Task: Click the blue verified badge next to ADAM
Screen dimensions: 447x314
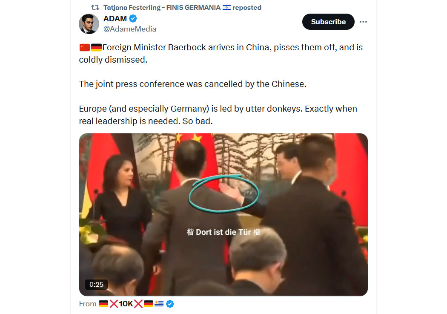Action: 133,19
